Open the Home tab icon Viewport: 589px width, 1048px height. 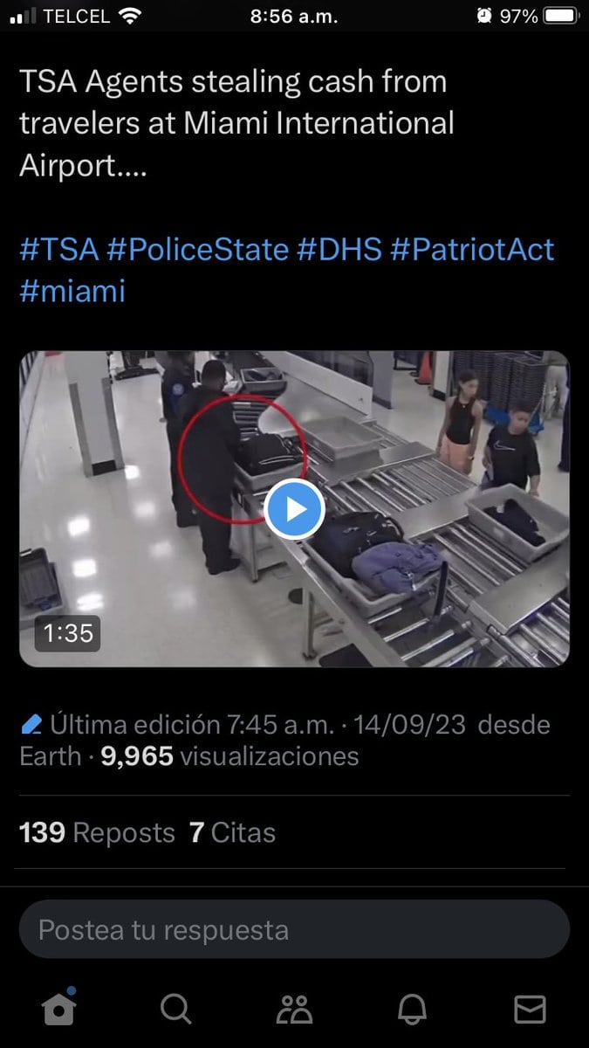[x=58, y=1008]
